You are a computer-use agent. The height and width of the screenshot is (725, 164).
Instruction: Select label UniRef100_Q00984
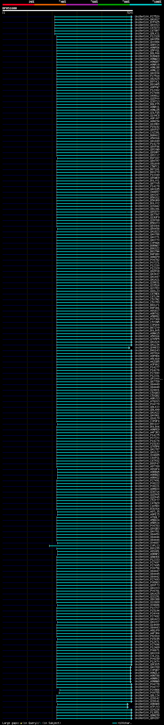coord(147,42)
